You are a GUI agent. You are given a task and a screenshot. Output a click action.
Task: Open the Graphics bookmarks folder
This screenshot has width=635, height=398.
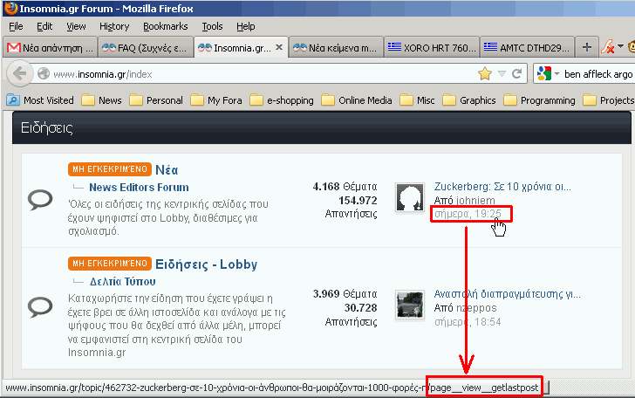(x=469, y=100)
